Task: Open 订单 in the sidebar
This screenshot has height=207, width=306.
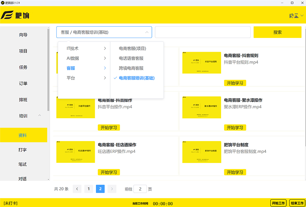Action: click(x=23, y=83)
